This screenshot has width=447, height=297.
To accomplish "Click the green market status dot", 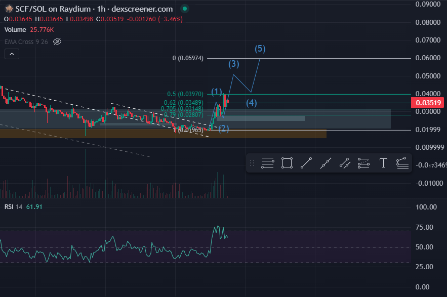I will (184, 9).
